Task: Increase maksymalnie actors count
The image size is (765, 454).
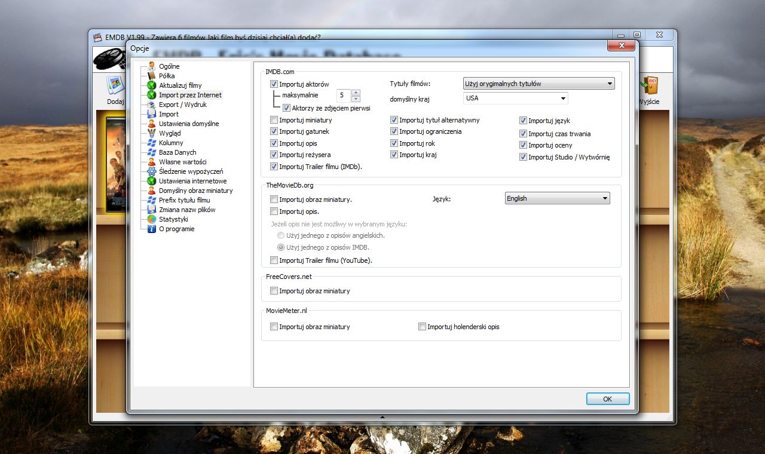Action: tap(356, 92)
